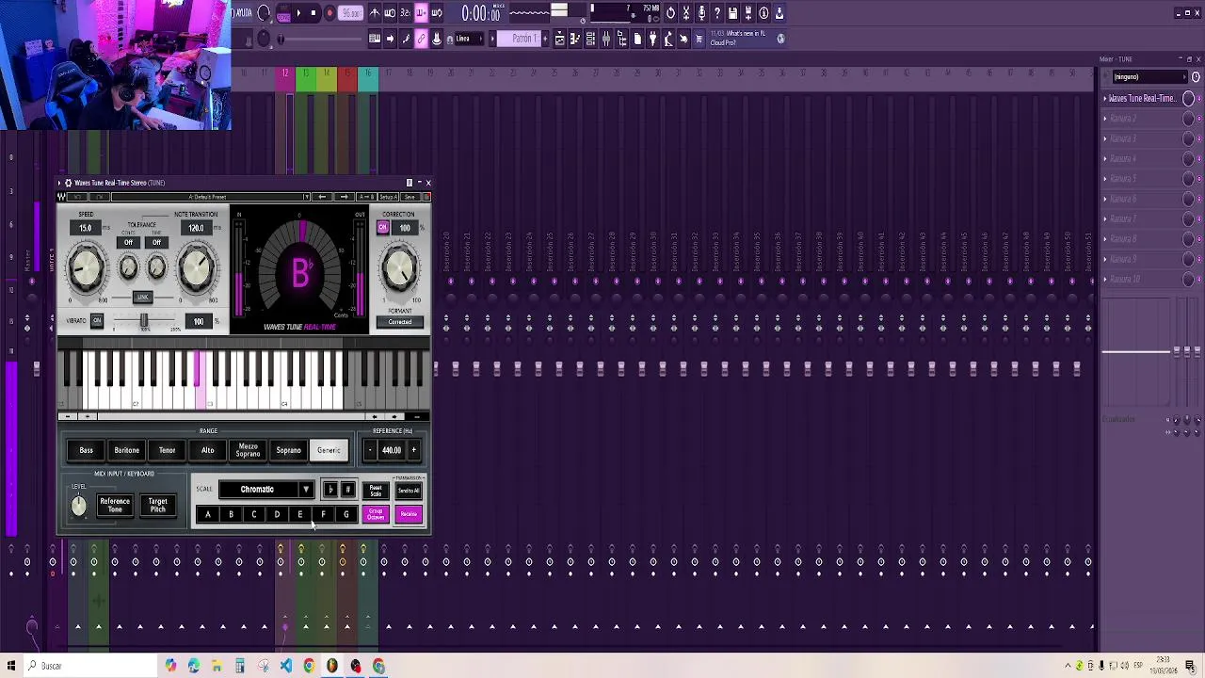Click the Send to All button
1205x678 pixels.
tap(409, 491)
